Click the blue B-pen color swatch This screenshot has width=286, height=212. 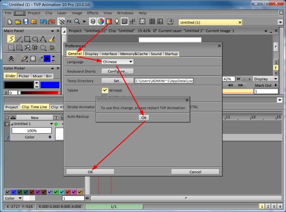pyautogui.click(x=50, y=85)
